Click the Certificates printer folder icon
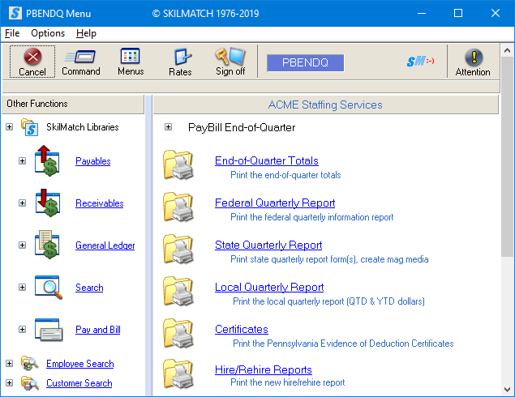Viewport: 515px width, 397px height. click(178, 333)
